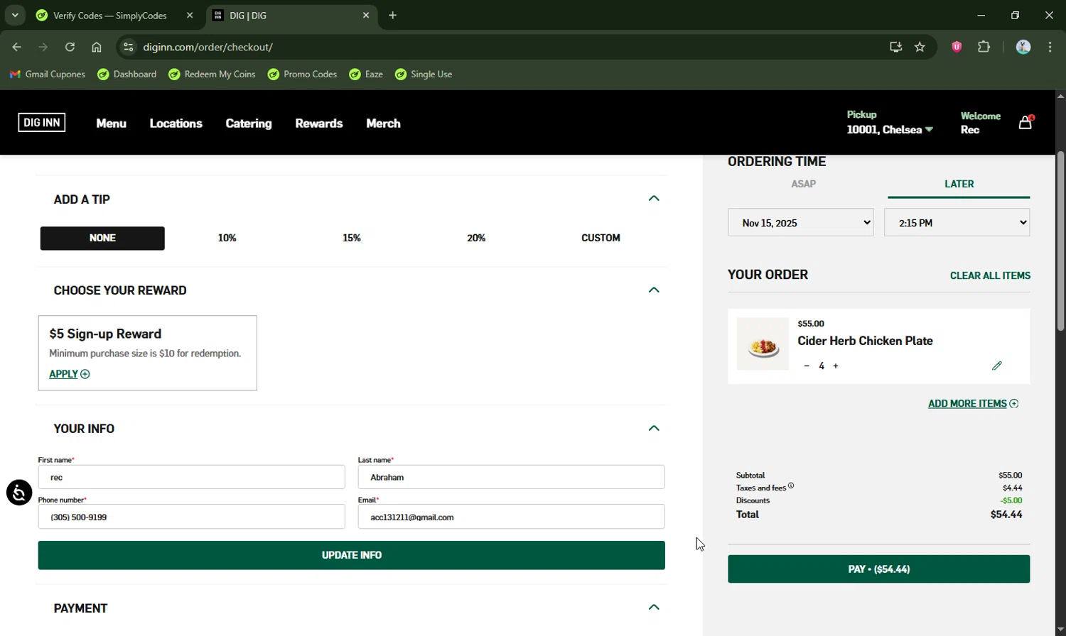Click the install app icon in address bar
This screenshot has width=1066, height=636.
895,47
